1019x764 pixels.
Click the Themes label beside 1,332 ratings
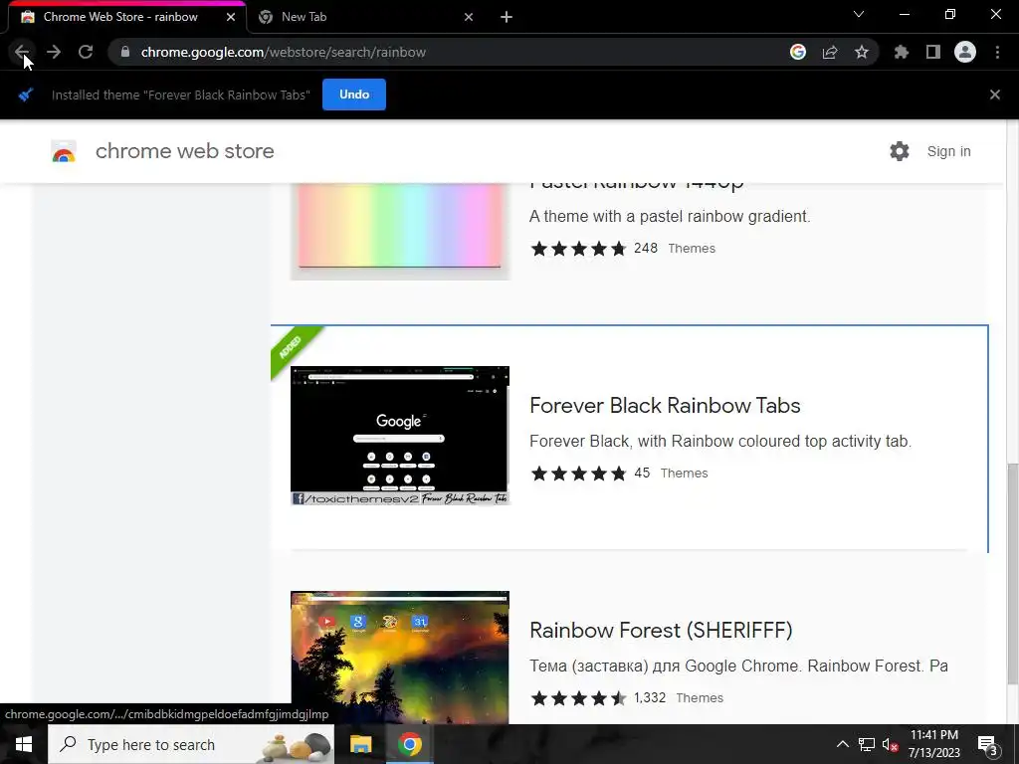(x=700, y=697)
